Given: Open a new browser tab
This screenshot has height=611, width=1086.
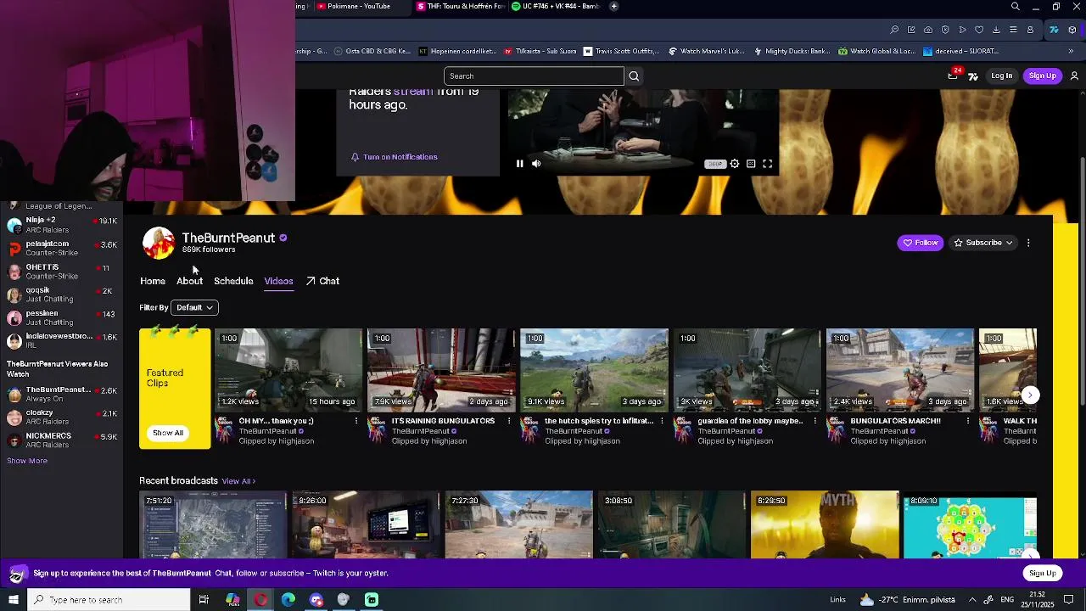Looking at the screenshot, I should 613,6.
